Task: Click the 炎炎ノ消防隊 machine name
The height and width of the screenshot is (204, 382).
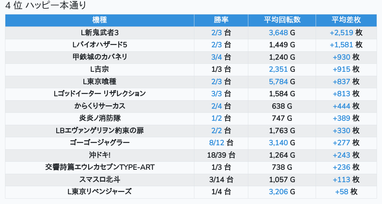Action: [x=100, y=118]
